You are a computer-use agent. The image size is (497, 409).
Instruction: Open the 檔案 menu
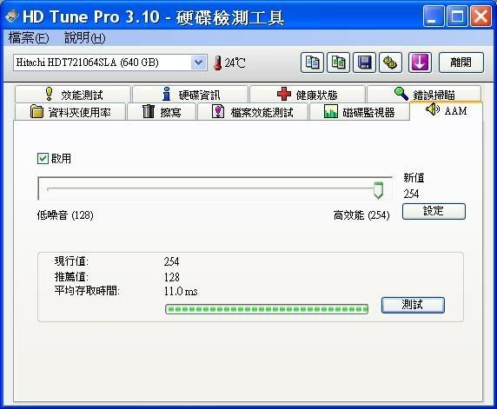coord(29,38)
